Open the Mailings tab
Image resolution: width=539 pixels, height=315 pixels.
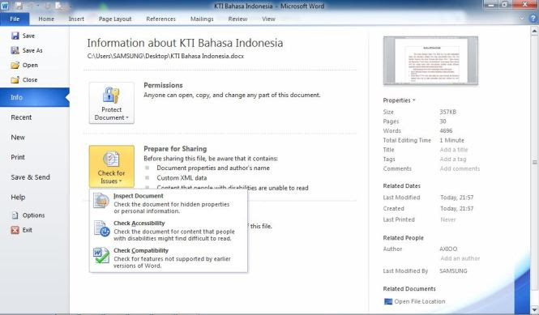click(x=202, y=19)
